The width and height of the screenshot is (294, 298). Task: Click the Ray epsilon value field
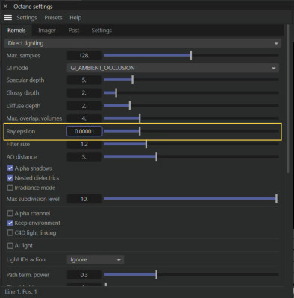[84, 131]
